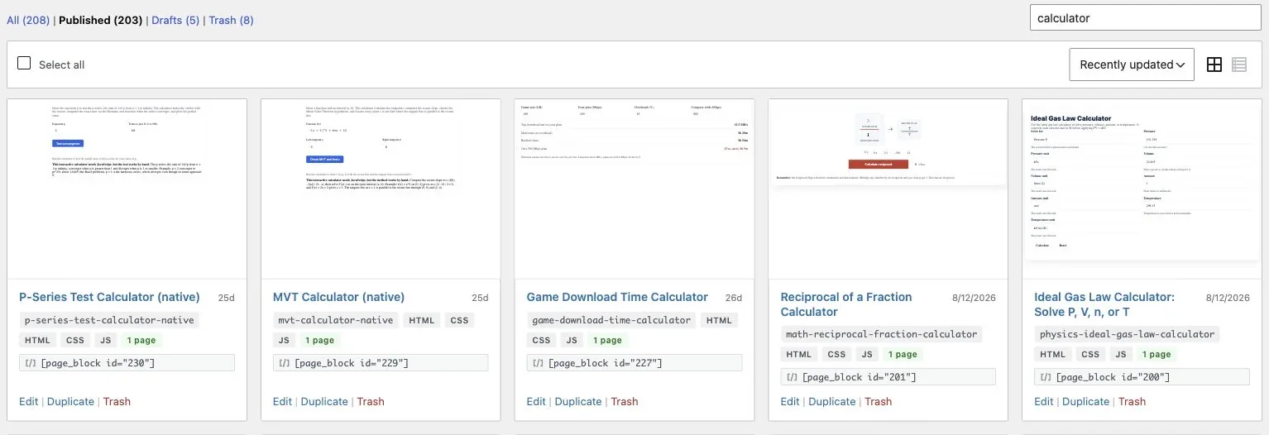Switch to grid view icon

tap(1214, 65)
